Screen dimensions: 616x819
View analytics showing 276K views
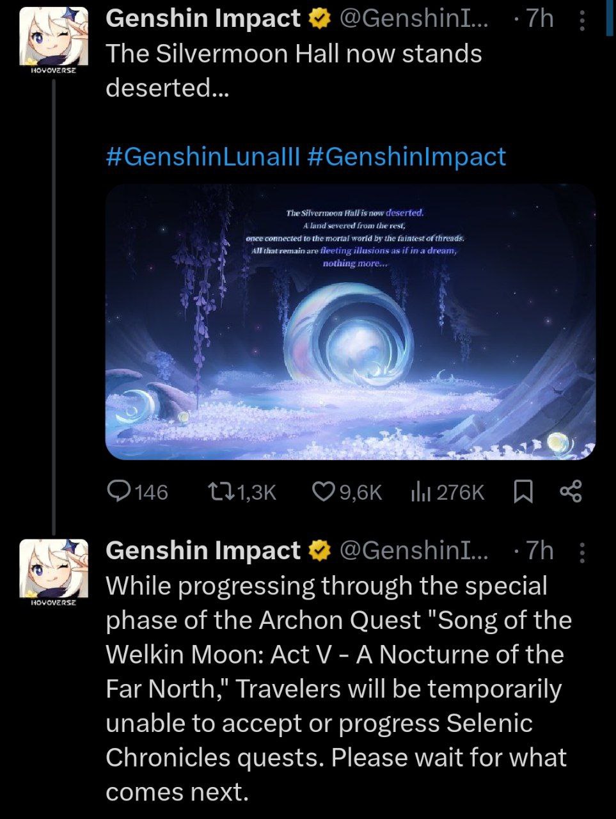tap(420, 491)
